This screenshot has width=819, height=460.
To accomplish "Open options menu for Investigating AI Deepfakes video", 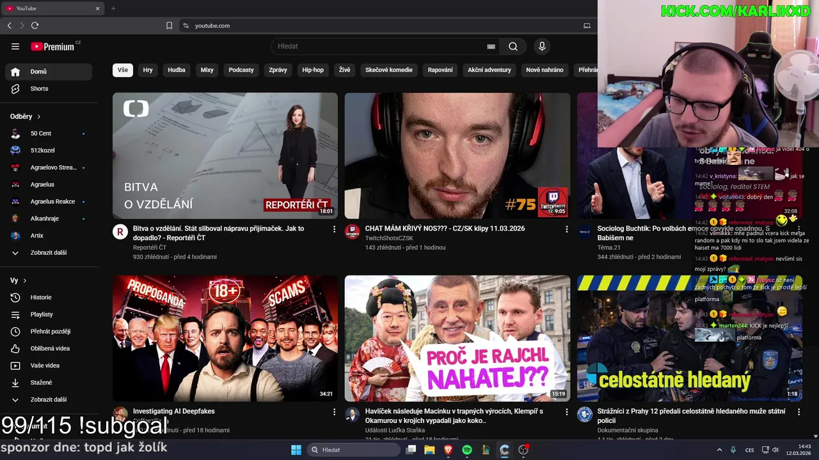I will pyautogui.click(x=334, y=411).
